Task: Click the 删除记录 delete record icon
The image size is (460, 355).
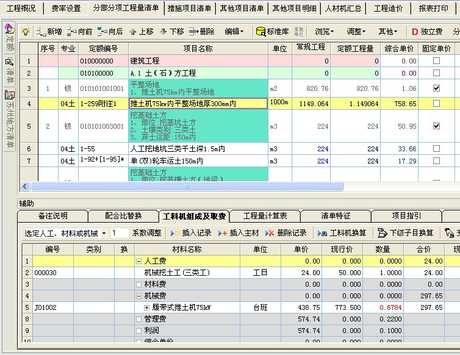Action: [270, 233]
